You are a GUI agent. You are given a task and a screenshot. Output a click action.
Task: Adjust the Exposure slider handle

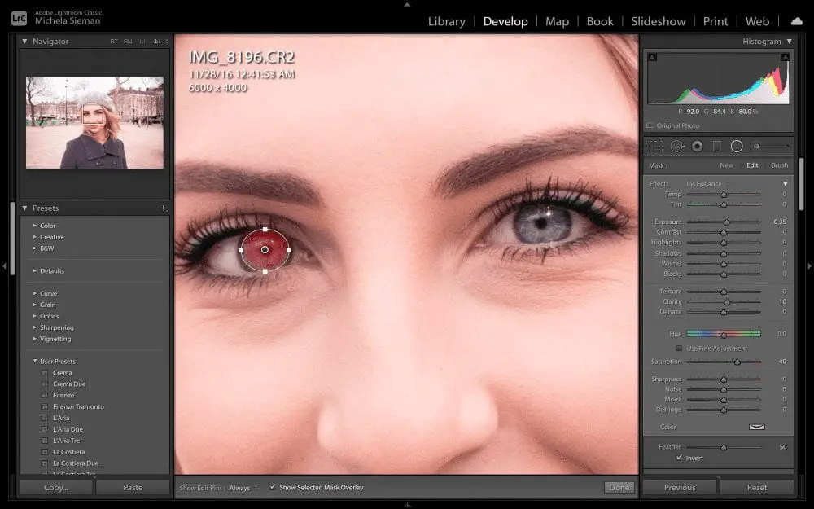[727, 222]
